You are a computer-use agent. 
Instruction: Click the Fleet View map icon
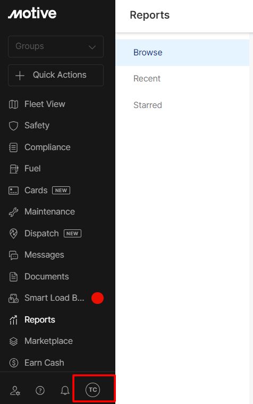pyautogui.click(x=13, y=104)
